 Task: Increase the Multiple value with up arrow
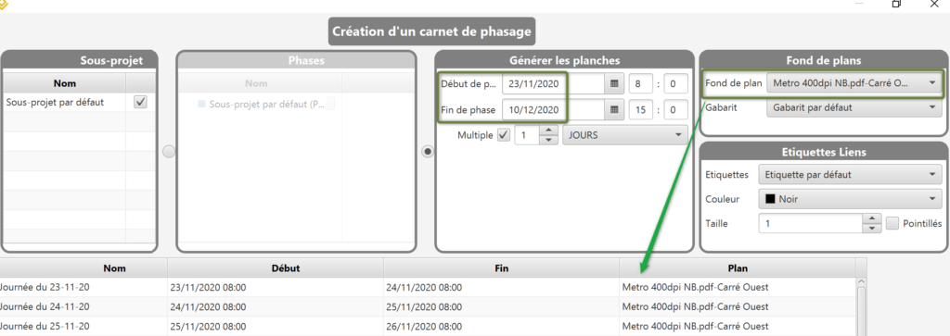(x=548, y=130)
